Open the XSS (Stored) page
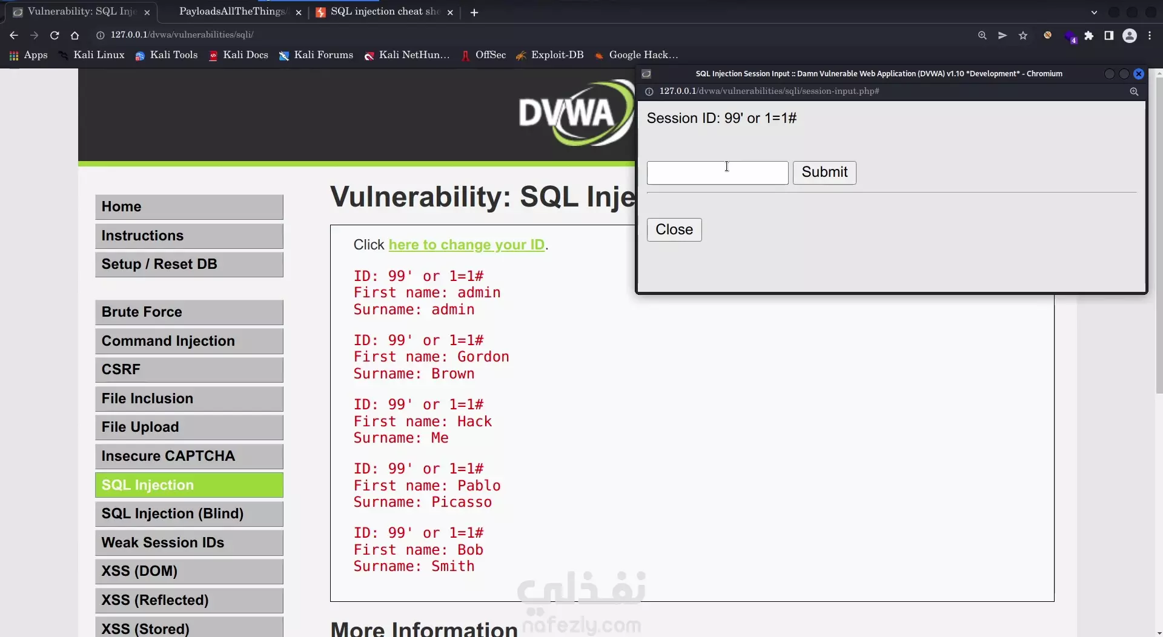The width and height of the screenshot is (1163, 637). point(189,627)
